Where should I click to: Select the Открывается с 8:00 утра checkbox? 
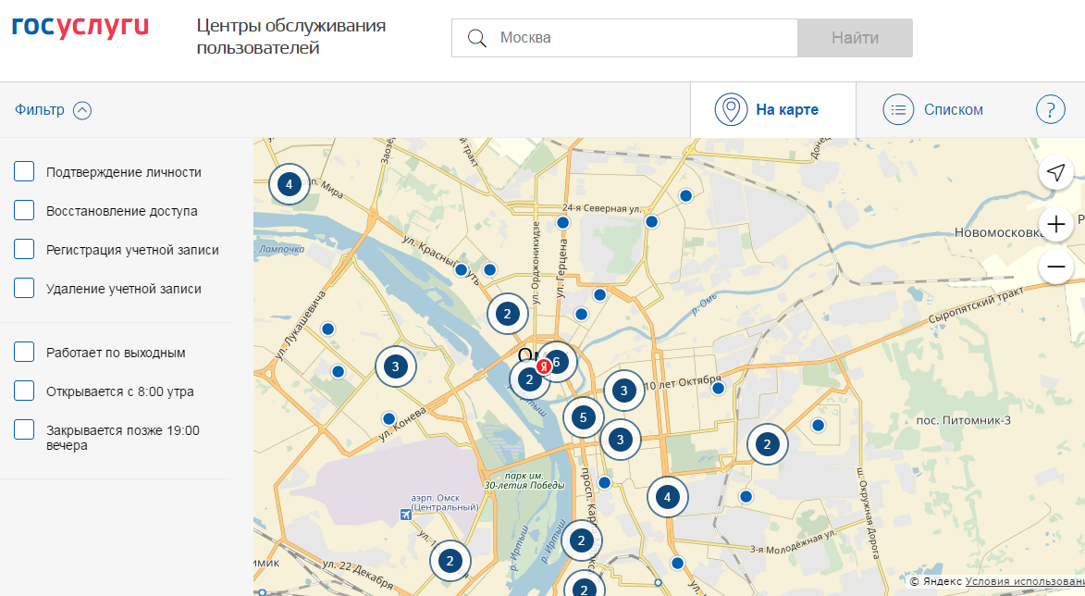[x=25, y=391]
